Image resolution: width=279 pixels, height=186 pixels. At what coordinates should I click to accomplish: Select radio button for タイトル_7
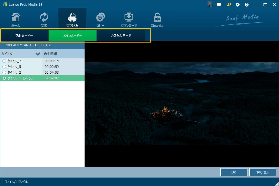[x=4, y=61]
